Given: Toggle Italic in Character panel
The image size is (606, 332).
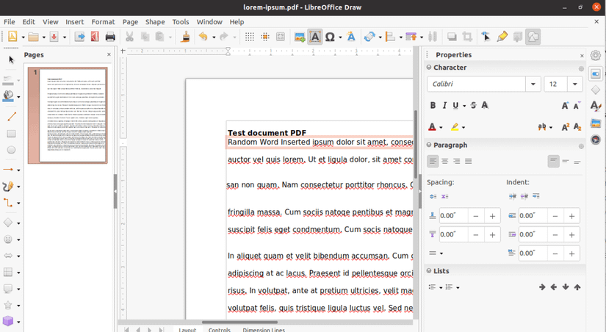Looking at the screenshot, I should 444,106.
